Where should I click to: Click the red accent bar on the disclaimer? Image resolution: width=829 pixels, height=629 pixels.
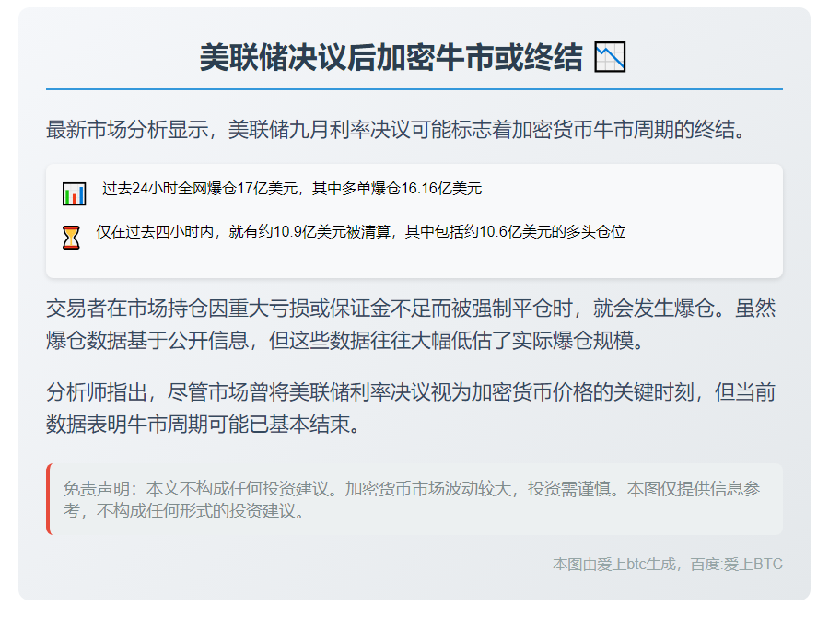pos(48,498)
